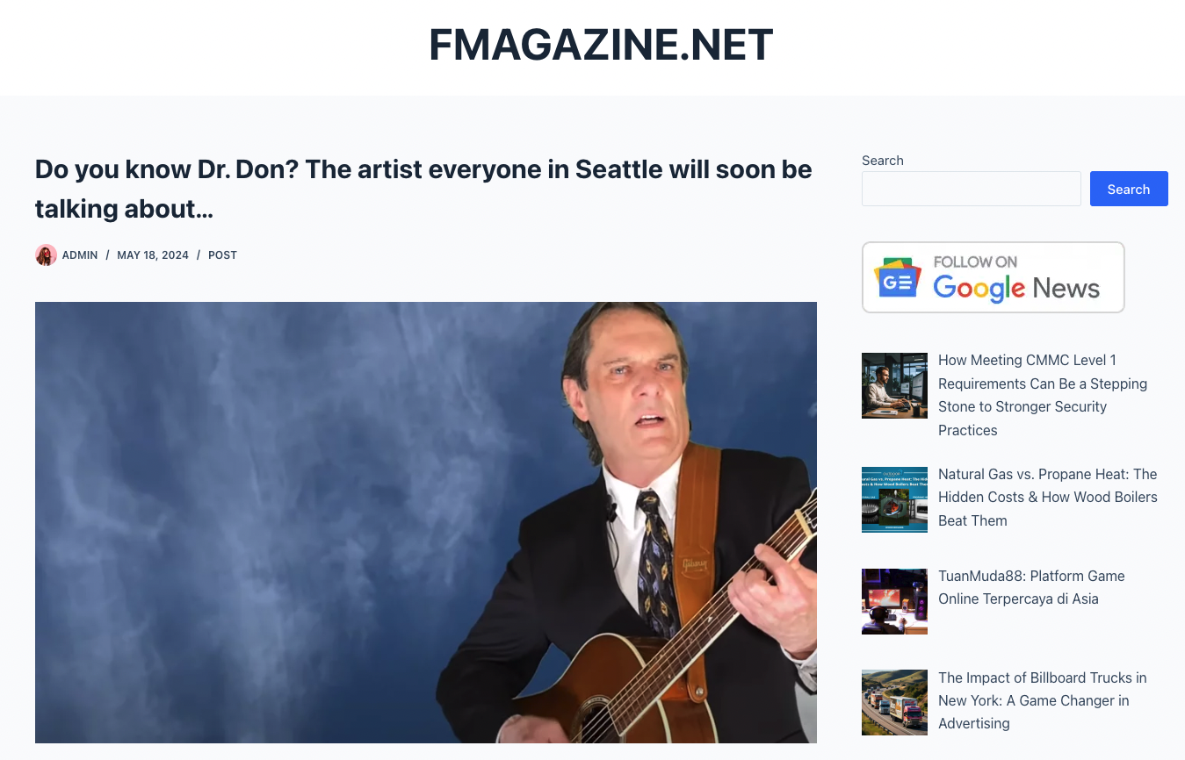Open the TuanMuda88 Platform Game link
This screenshot has height=760, width=1185.
(x=1031, y=587)
